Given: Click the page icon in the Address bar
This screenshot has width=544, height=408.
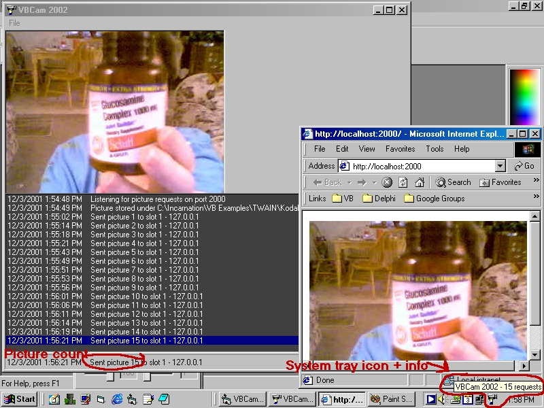Looking at the screenshot, I should (344, 166).
